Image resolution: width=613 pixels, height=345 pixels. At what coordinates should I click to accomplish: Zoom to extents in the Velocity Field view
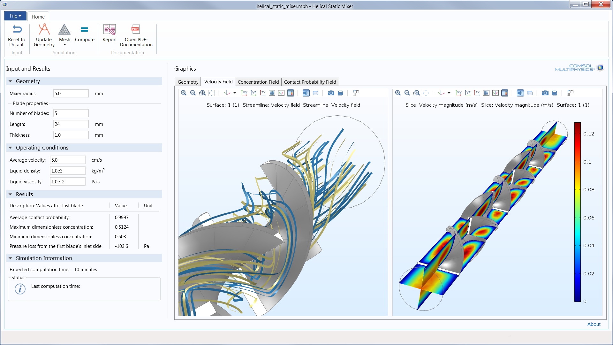tap(212, 93)
